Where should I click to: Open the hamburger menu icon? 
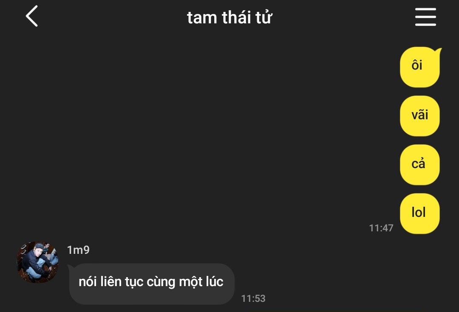[x=425, y=17]
